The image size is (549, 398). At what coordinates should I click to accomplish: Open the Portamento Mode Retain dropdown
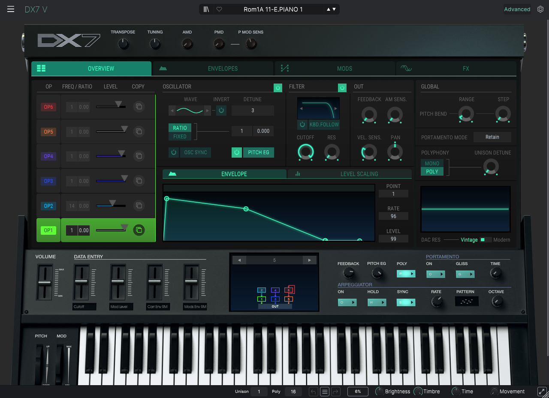pyautogui.click(x=492, y=137)
